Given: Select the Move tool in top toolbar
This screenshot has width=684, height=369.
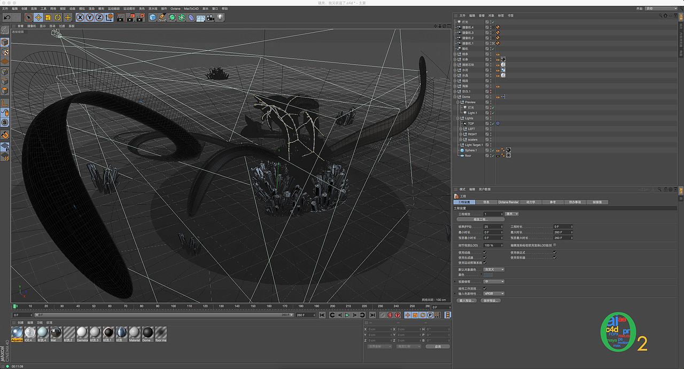Looking at the screenshot, I should point(38,18).
